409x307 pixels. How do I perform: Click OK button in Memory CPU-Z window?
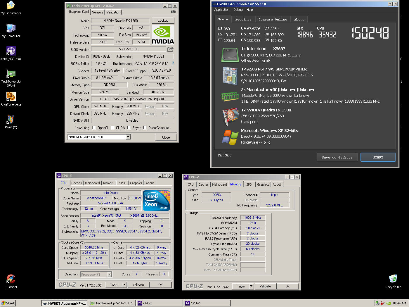[x=287, y=286]
